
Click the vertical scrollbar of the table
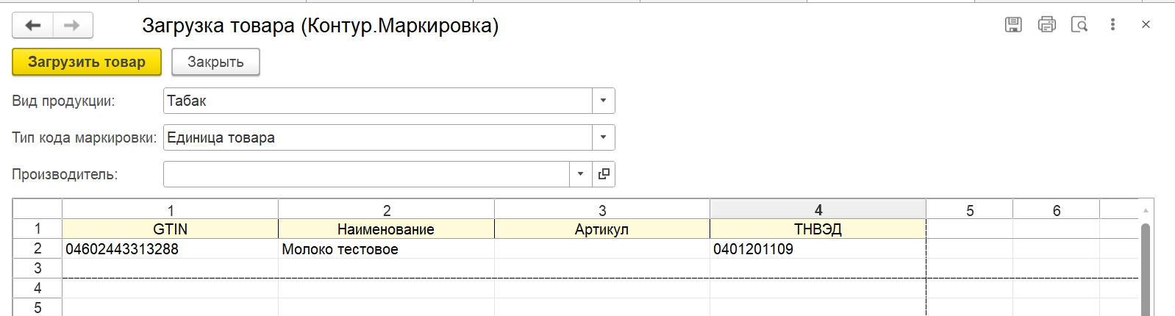pyautogui.click(x=1145, y=269)
